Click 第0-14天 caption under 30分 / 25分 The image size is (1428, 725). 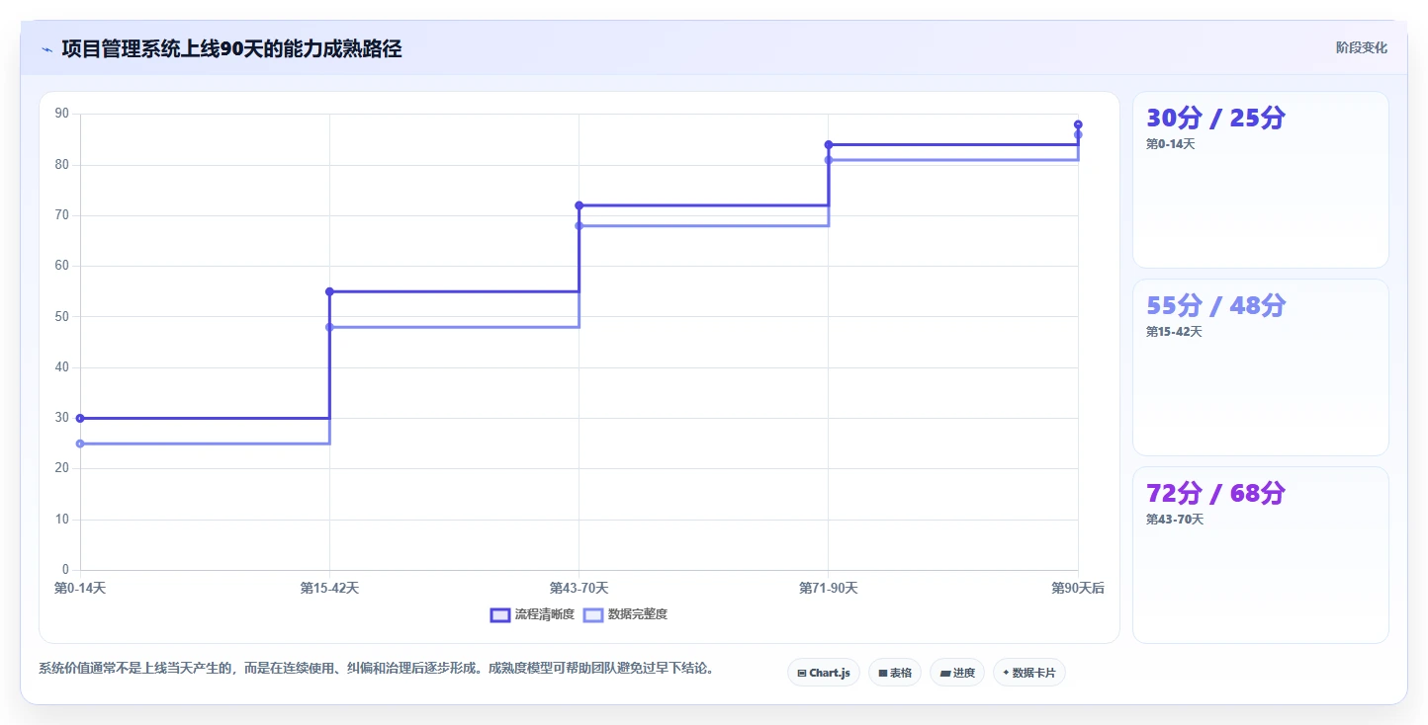point(1171,144)
